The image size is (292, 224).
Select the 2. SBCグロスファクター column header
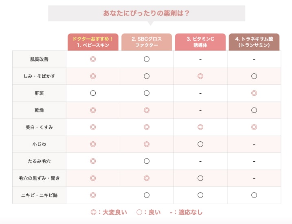(147, 42)
